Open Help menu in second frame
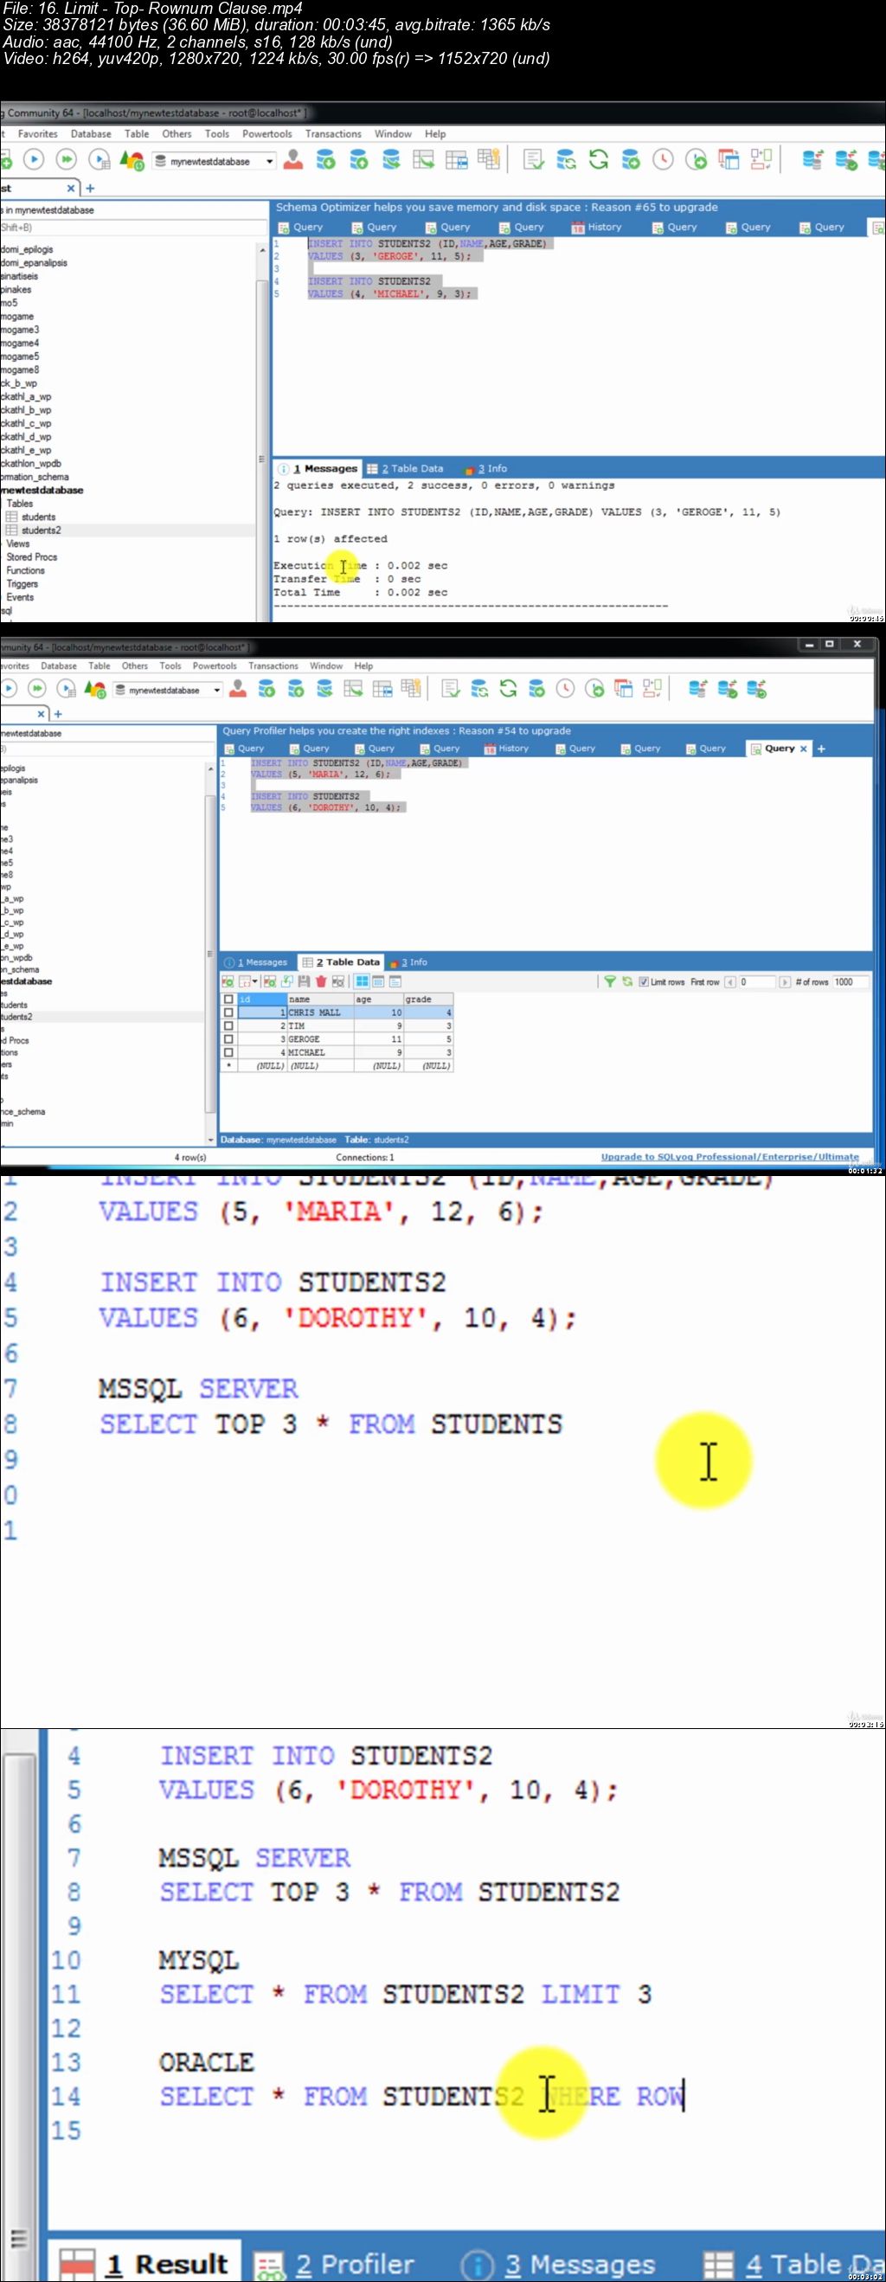Image resolution: width=886 pixels, height=2282 pixels. 363,665
